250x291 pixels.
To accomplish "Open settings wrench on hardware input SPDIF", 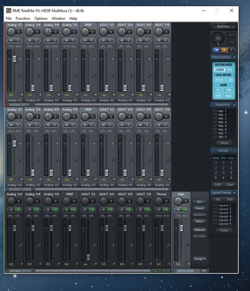I will pos(94,76).
